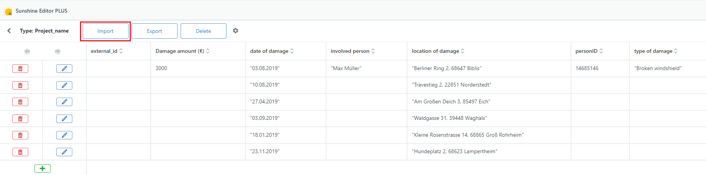Click the Import button
This screenshot has width=706, height=175.
click(x=106, y=31)
